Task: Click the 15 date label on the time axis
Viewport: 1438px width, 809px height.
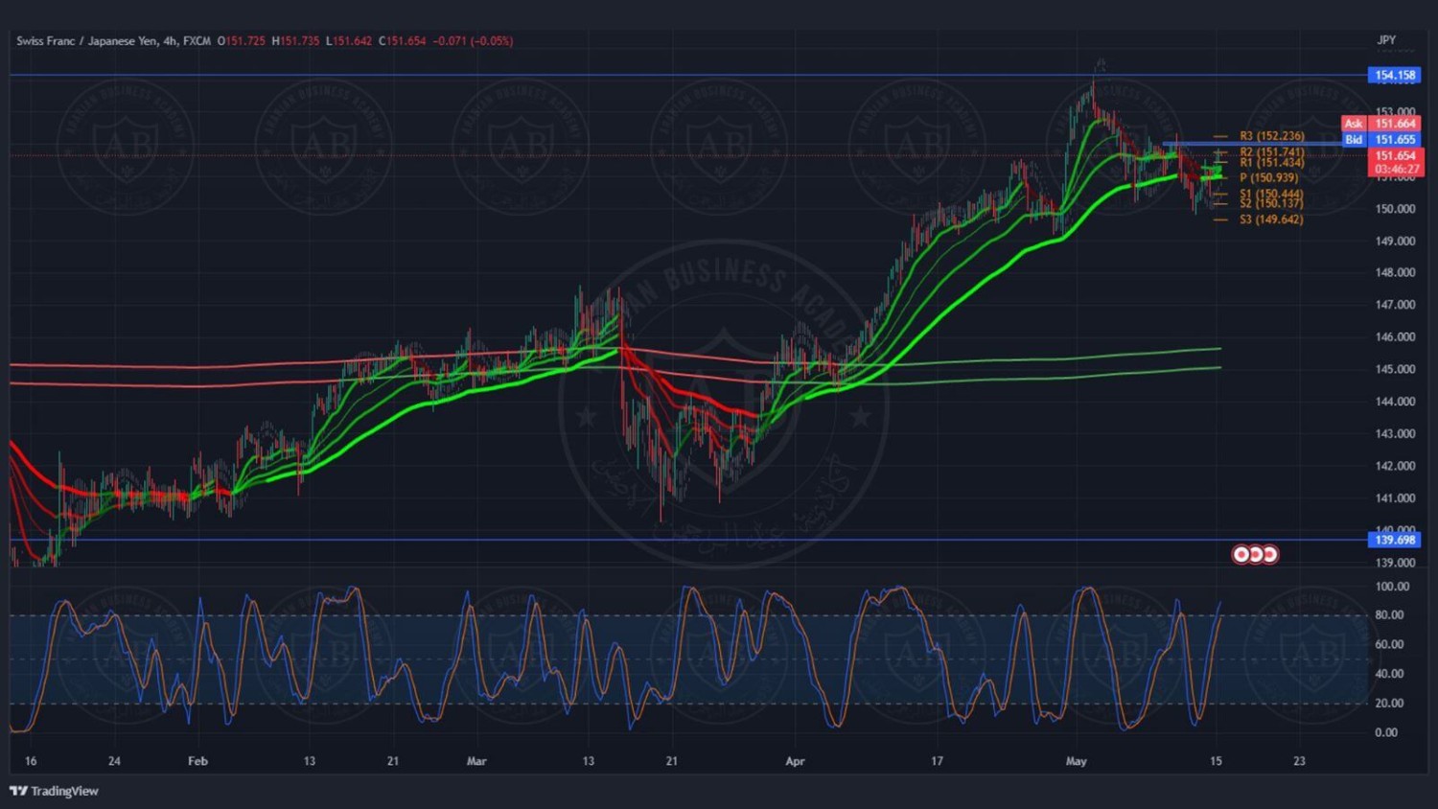Action: (x=1216, y=761)
